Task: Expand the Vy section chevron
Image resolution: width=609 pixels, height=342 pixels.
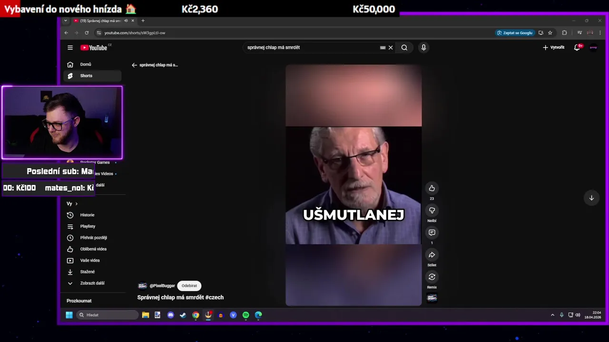Action: (x=76, y=204)
